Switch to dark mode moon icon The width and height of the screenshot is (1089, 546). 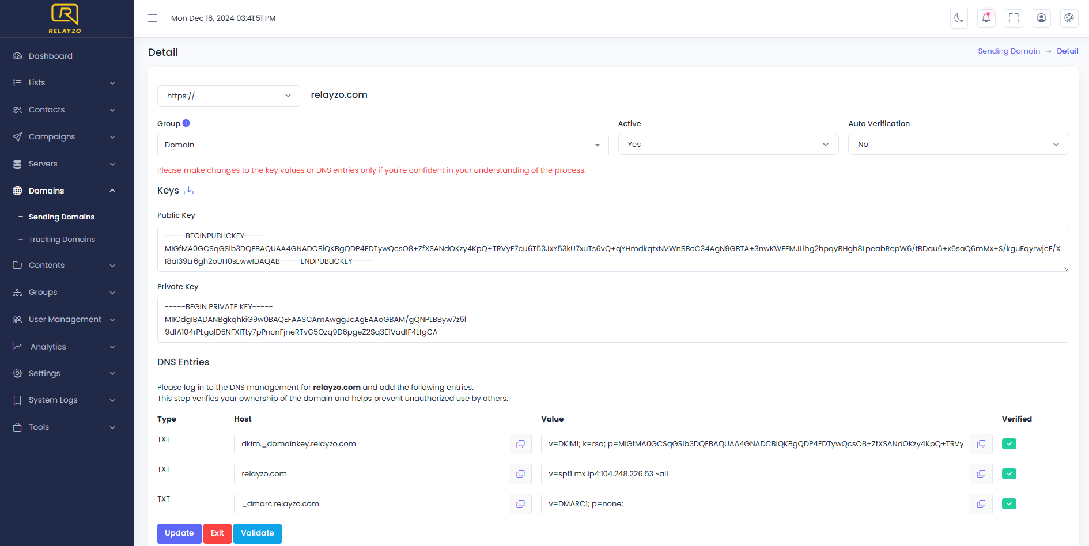click(x=959, y=18)
